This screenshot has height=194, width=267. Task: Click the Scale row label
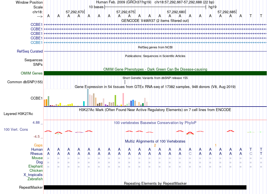(x=38, y=7)
